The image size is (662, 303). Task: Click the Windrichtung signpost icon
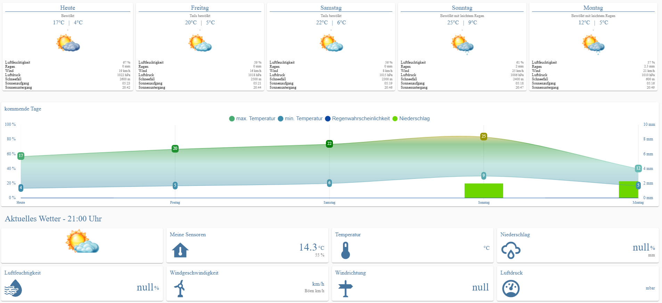point(345,288)
